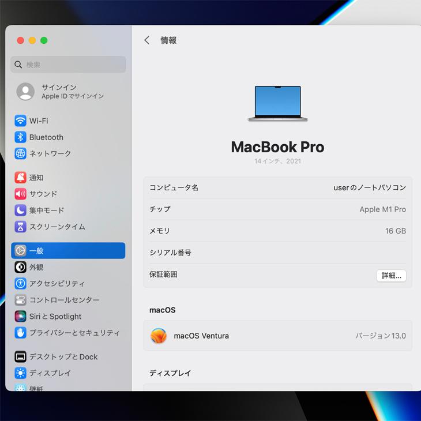Click the MacBook Pro title text

pyautogui.click(x=277, y=147)
